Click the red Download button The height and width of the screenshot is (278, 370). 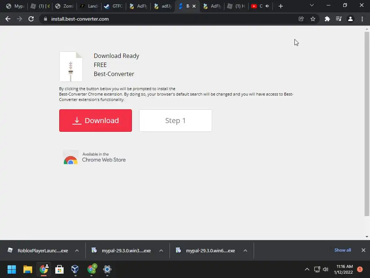95,121
